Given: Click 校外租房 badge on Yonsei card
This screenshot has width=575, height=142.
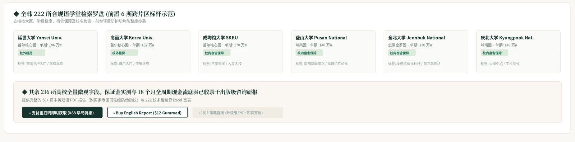Looking at the screenshot, I should [32, 53].
